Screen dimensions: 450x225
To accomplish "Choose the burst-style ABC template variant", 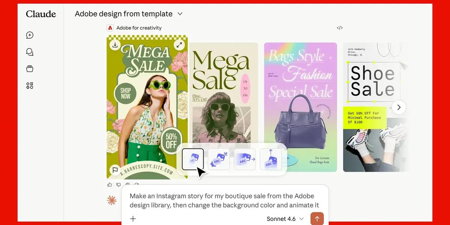I will 219,159.
